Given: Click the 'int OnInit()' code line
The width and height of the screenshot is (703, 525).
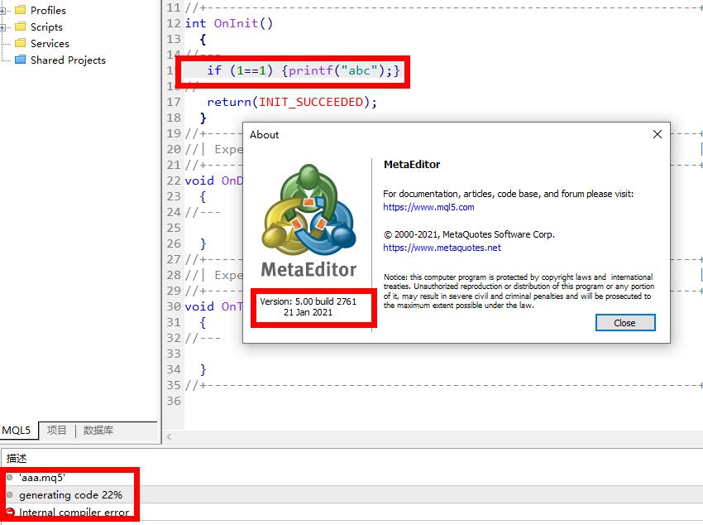Looking at the screenshot, I should (228, 23).
